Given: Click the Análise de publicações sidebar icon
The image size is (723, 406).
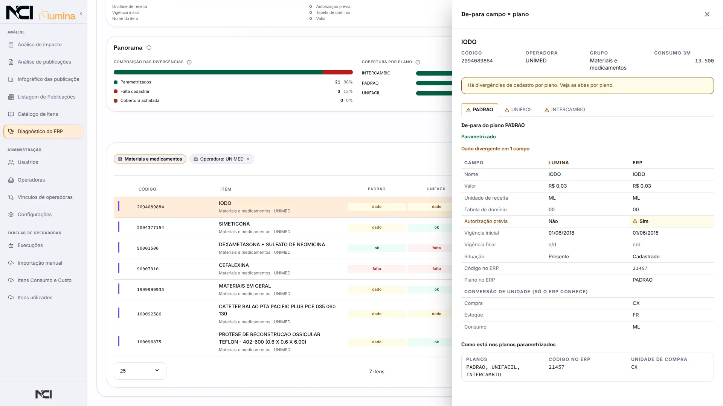Looking at the screenshot, I should tap(11, 62).
